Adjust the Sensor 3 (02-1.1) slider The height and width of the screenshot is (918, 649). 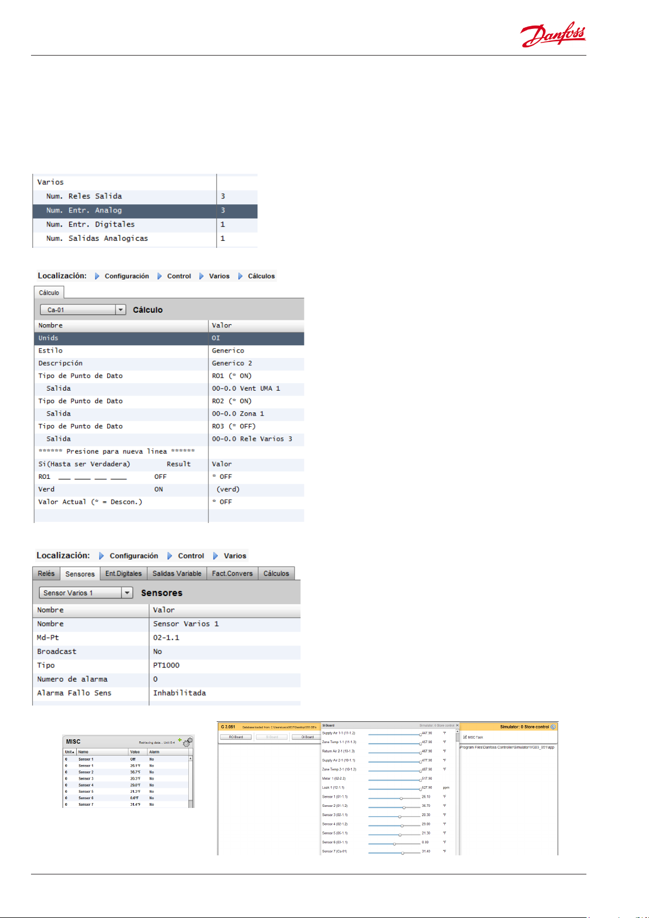(x=394, y=816)
